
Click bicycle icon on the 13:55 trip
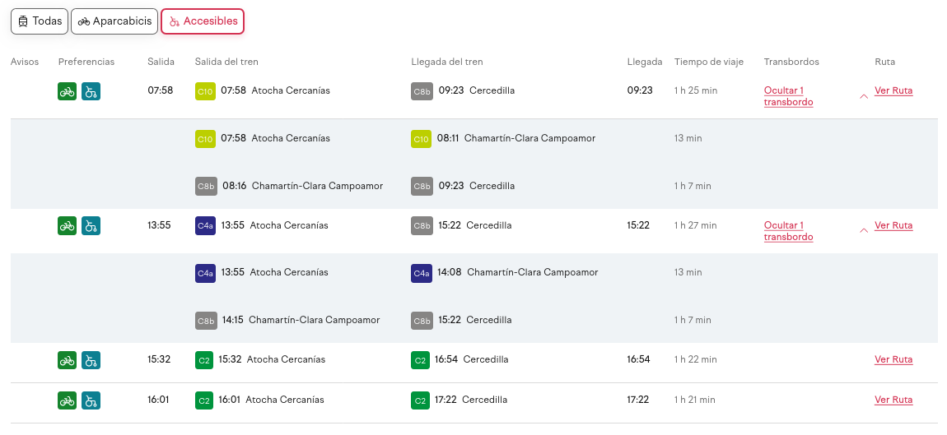pos(68,225)
